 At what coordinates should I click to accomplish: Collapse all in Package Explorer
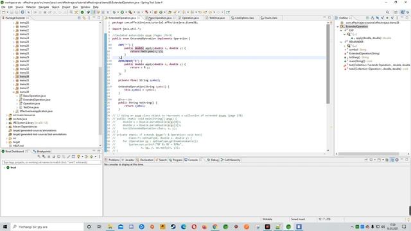coord(79,18)
